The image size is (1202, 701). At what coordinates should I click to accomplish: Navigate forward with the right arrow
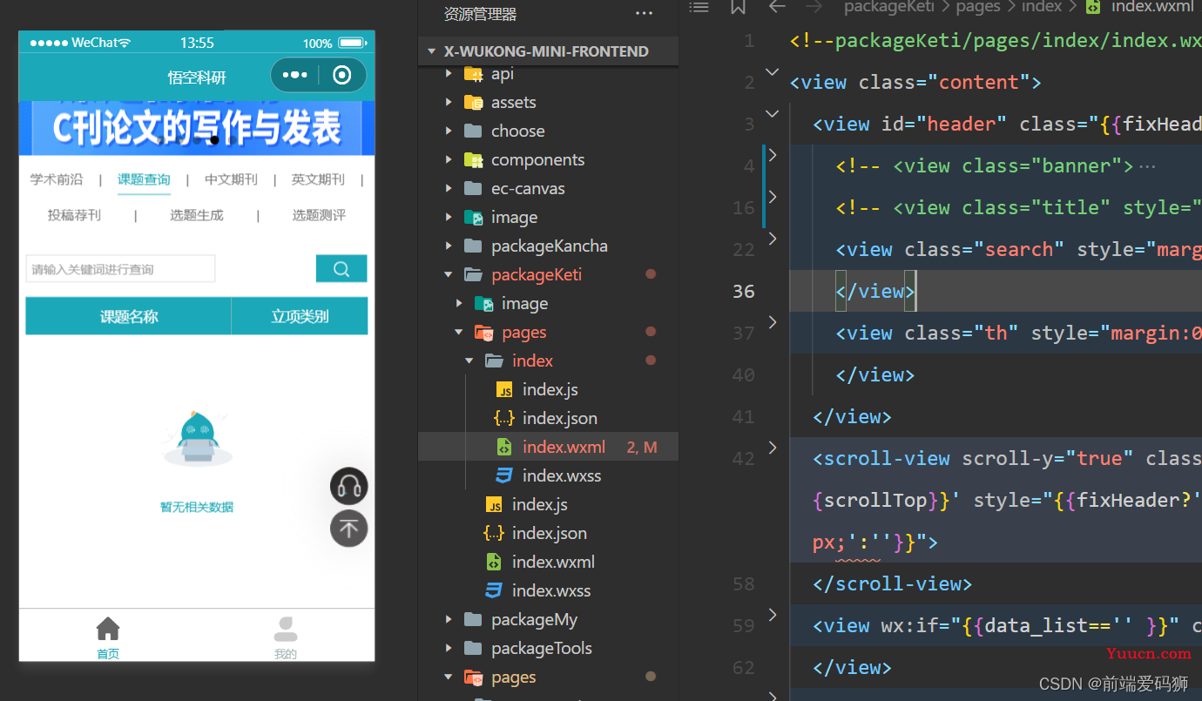814,7
